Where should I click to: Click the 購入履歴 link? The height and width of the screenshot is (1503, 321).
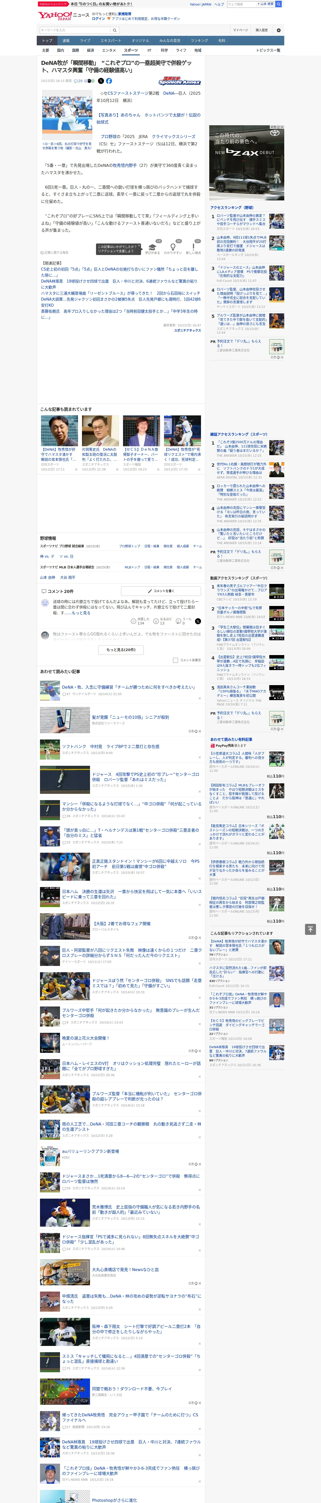tap(261, 30)
